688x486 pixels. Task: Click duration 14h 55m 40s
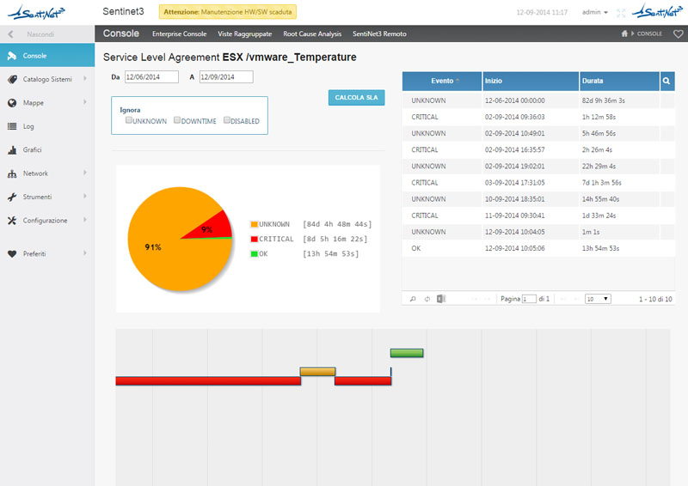click(600, 199)
